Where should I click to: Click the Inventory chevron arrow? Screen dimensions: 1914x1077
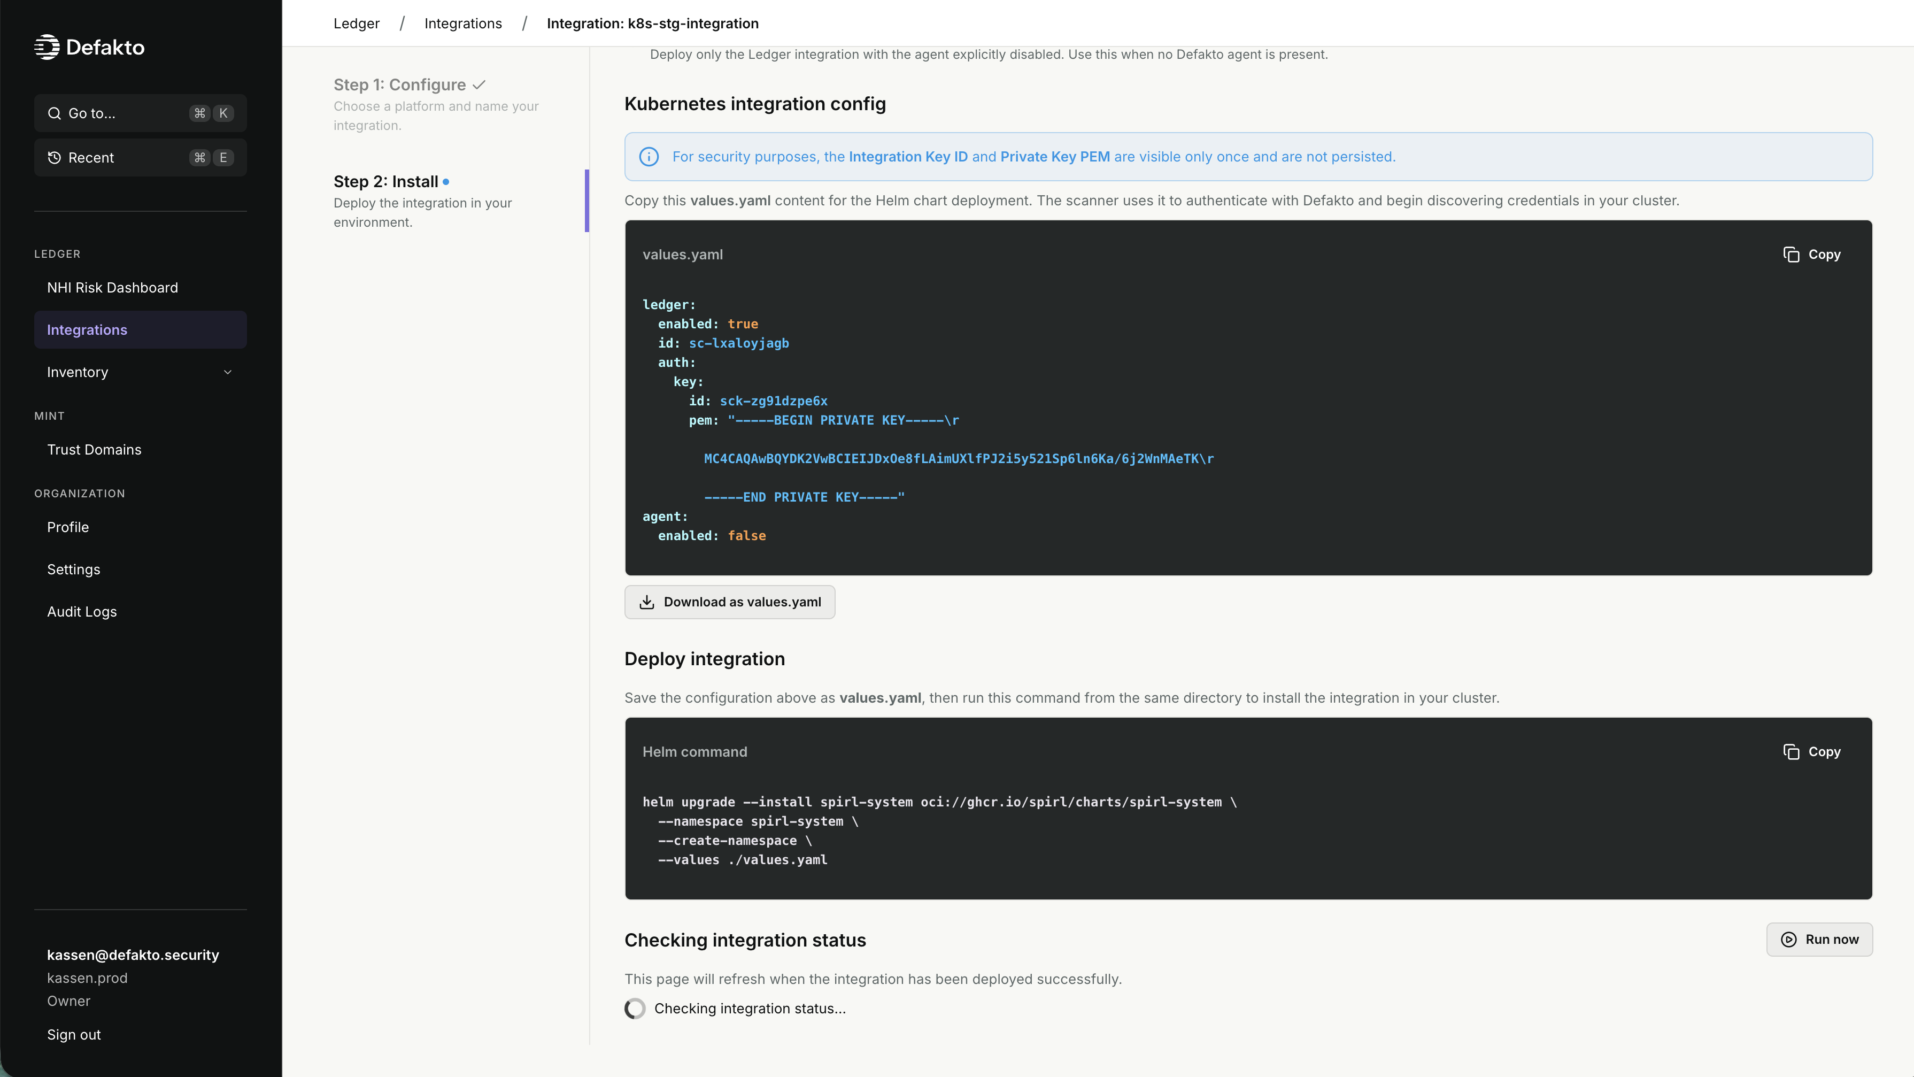click(x=228, y=372)
